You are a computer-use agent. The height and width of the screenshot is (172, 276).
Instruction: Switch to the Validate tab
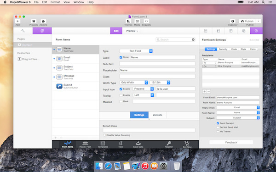[157, 115]
